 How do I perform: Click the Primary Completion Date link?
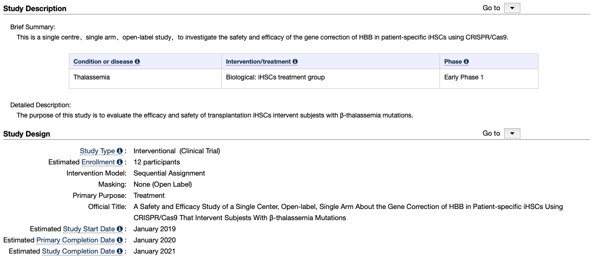point(75,240)
